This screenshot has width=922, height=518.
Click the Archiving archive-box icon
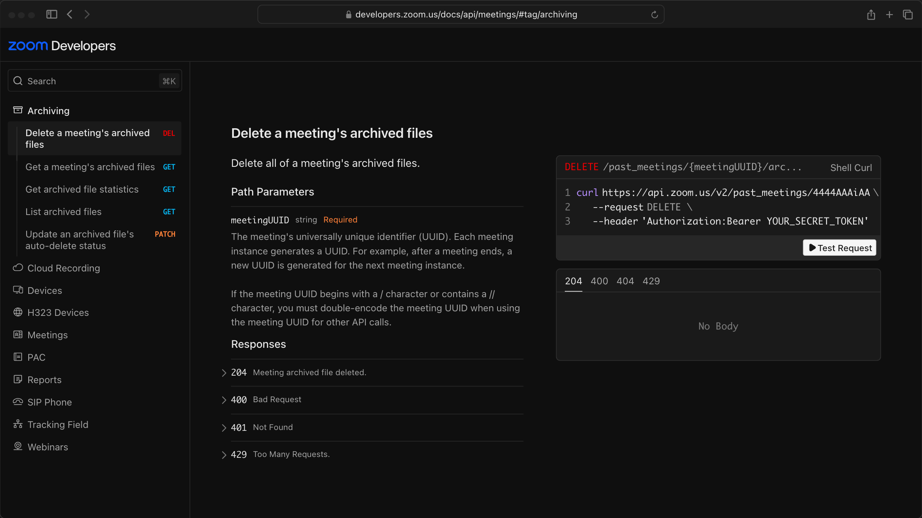click(18, 110)
